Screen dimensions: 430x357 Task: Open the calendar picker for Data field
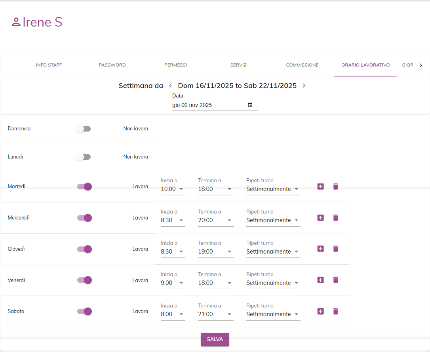coord(250,105)
